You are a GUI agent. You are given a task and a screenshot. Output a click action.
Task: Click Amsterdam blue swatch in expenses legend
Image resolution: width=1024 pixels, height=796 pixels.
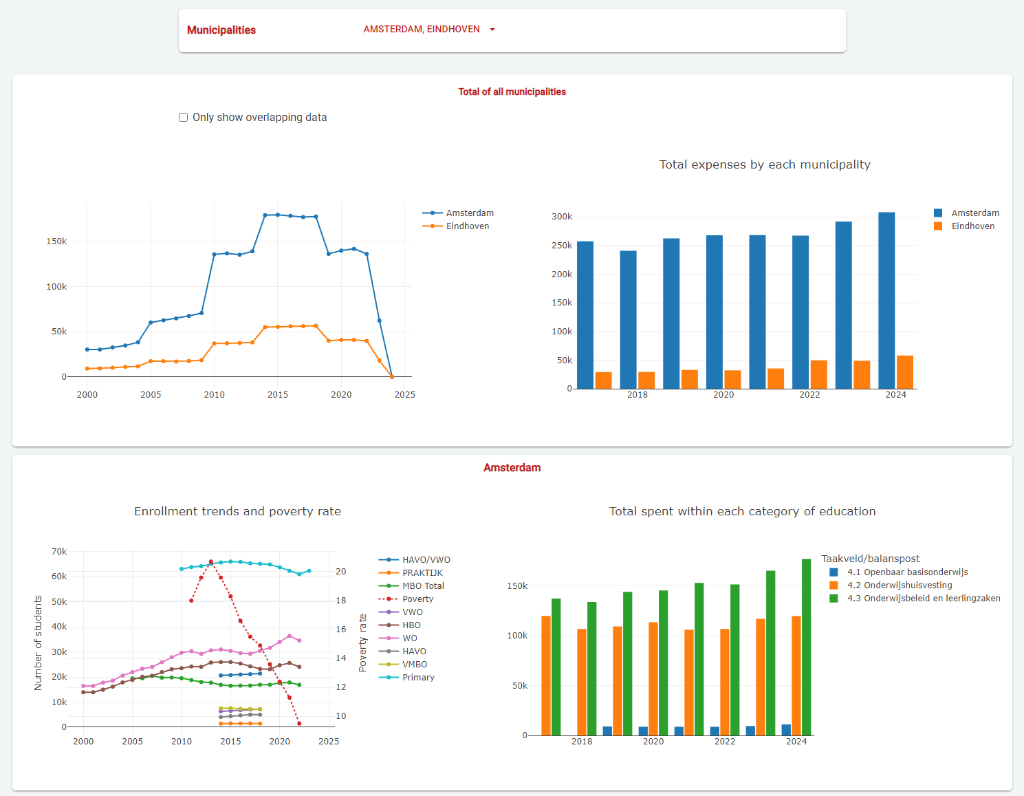[938, 213]
